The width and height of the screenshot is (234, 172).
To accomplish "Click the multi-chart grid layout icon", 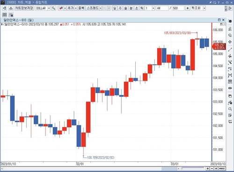I will 5,15.
